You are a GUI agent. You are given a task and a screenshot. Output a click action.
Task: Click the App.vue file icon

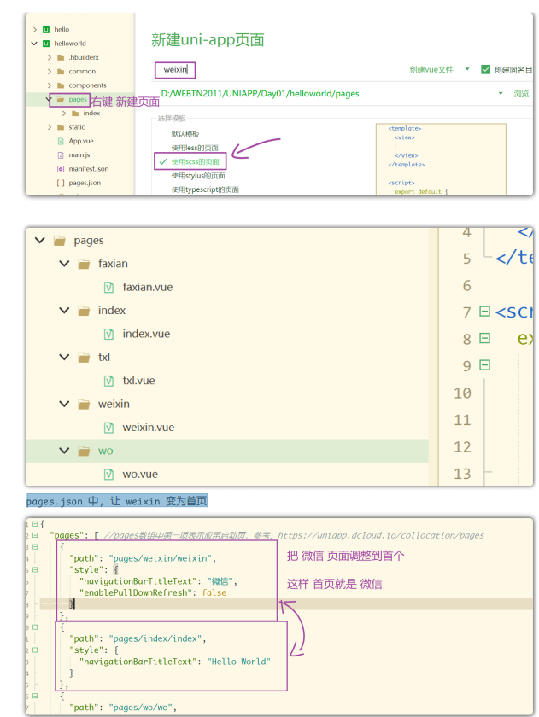pos(61,141)
